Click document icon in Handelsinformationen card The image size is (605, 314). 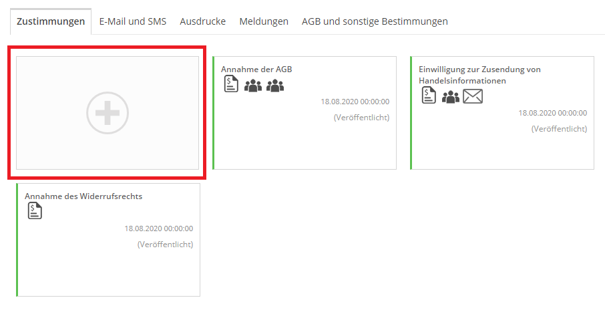[429, 95]
